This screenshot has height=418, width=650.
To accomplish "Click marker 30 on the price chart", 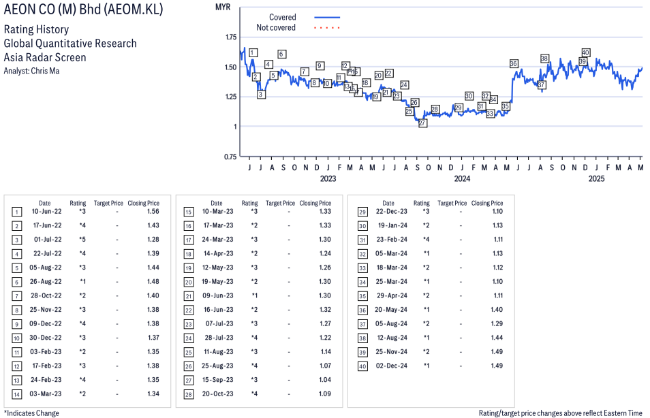I will point(469,96).
